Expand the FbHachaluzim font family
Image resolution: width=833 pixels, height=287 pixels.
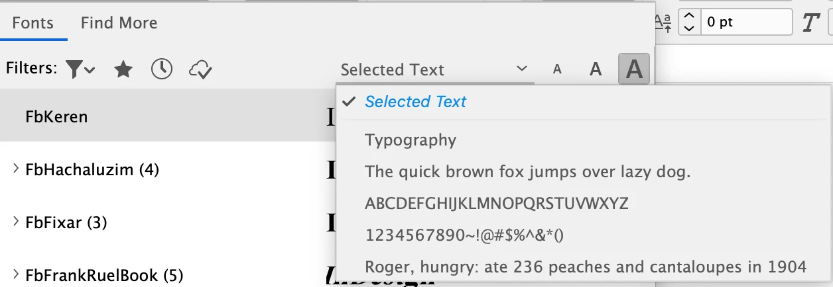point(16,170)
